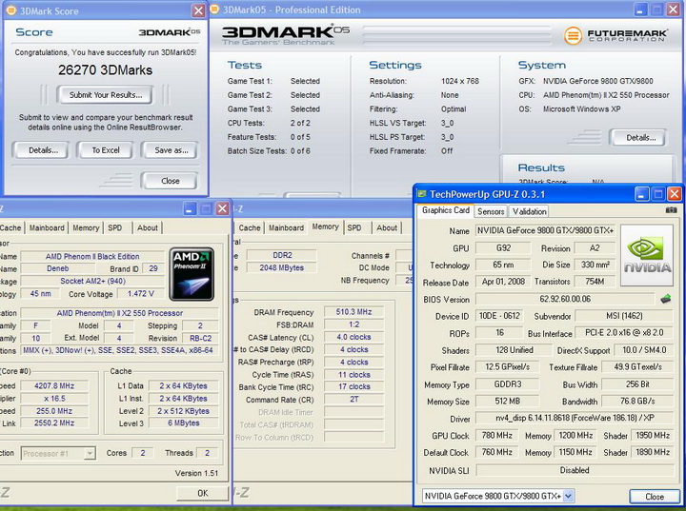The image size is (686, 511).
Task: Click the GPU Name field in GPU-Z
Action: click(545, 230)
